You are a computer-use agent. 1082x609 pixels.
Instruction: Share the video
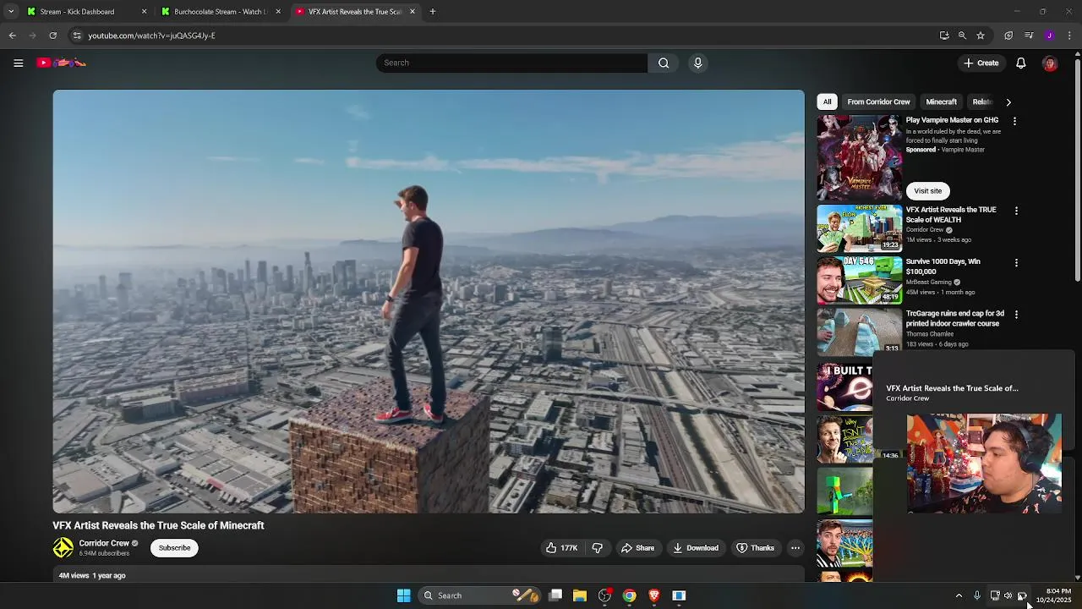point(637,548)
